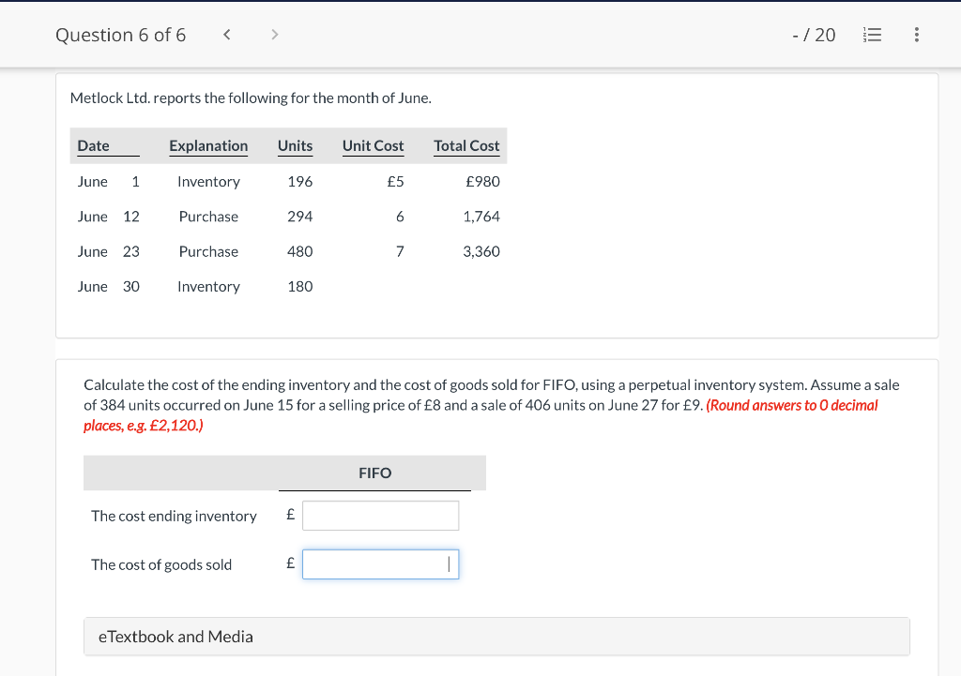The height and width of the screenshot is (676, 961).
Task: Click the '180' units cell
Action: 299,286
